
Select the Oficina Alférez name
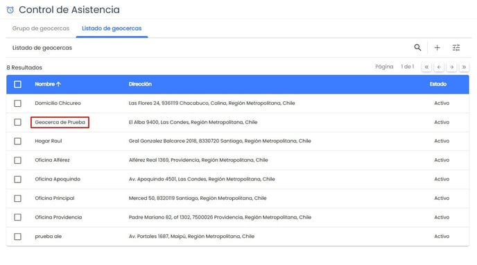click(x=52, y=160)
